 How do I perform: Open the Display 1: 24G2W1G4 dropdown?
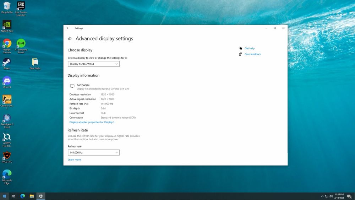tap(93, 64)
